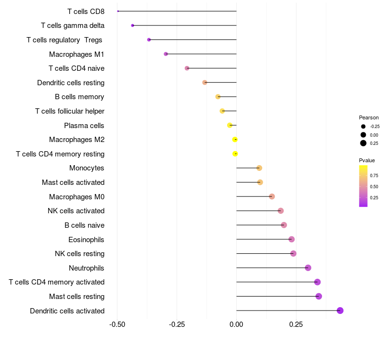Click the Monocytes data point
Image resolution: width=385 pixels, height=337 pixels.
pyautogui.click(x=259, y=168)
